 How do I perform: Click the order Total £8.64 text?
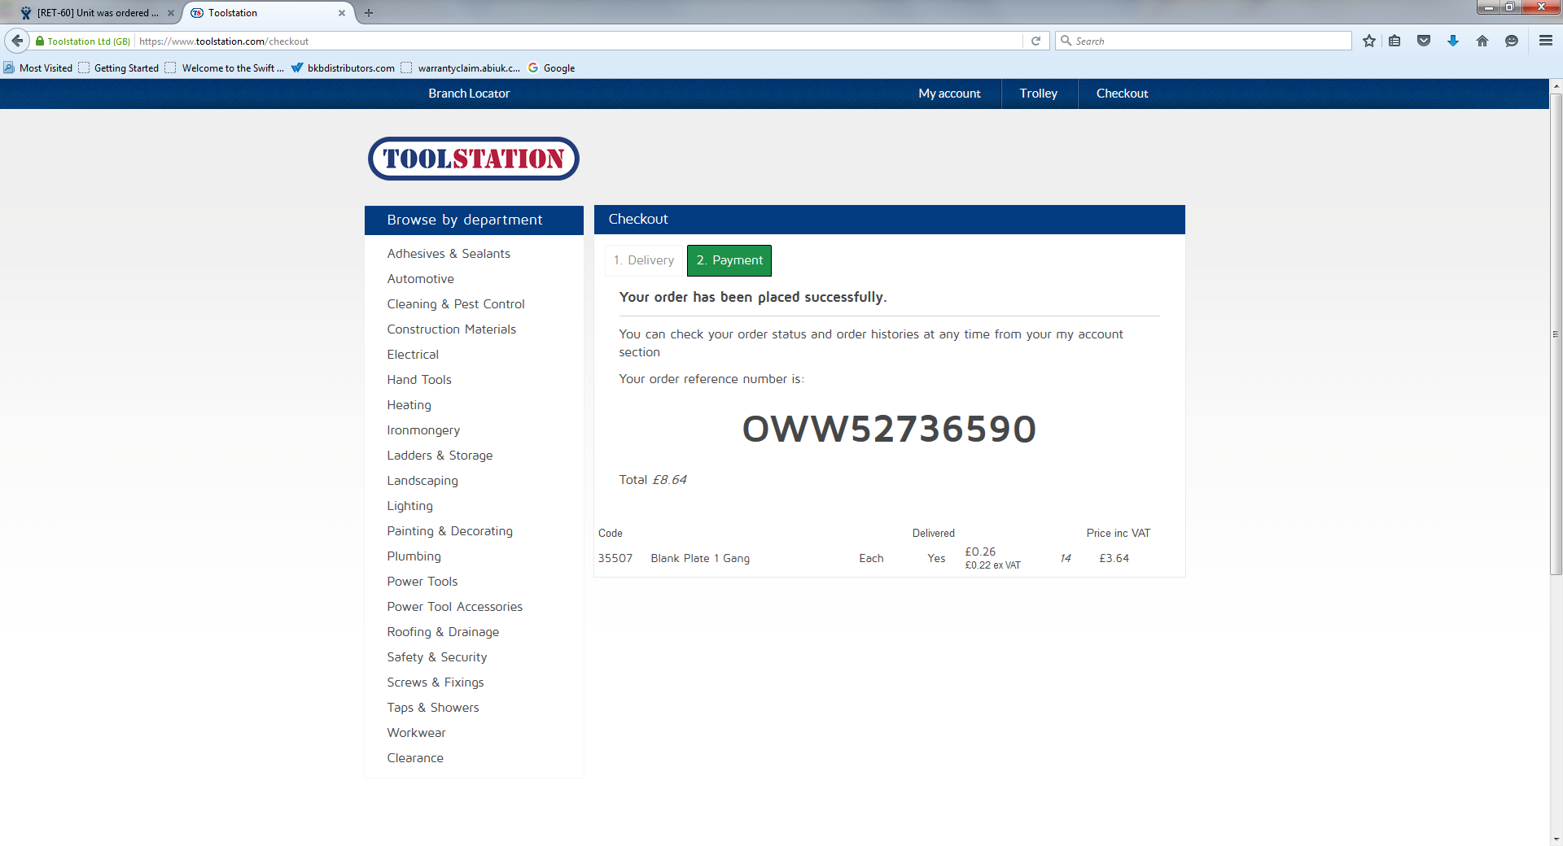(x=653, y=480)
